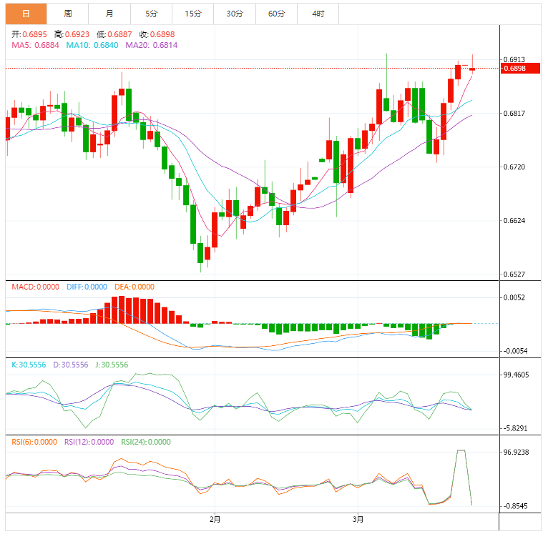This screenshot has width=548, height=539.
Task: Switch to the 月 monthly tab
Action: click(109, 14)
